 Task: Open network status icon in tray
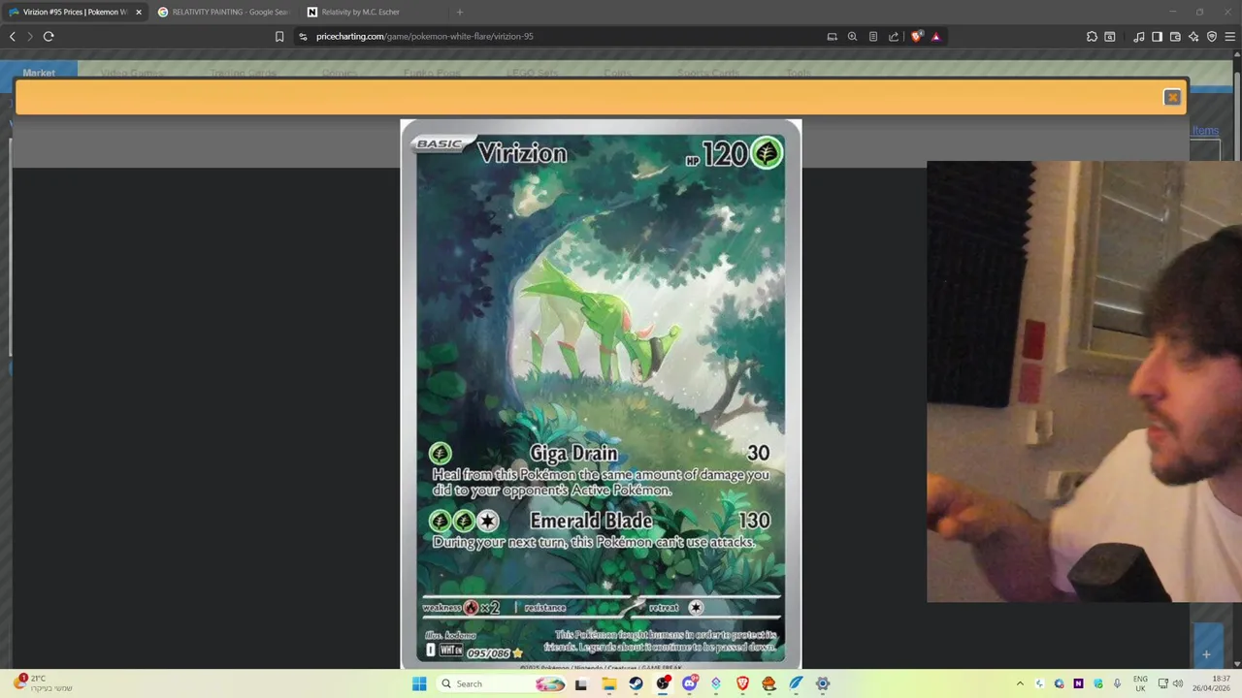coord(1163,683)
